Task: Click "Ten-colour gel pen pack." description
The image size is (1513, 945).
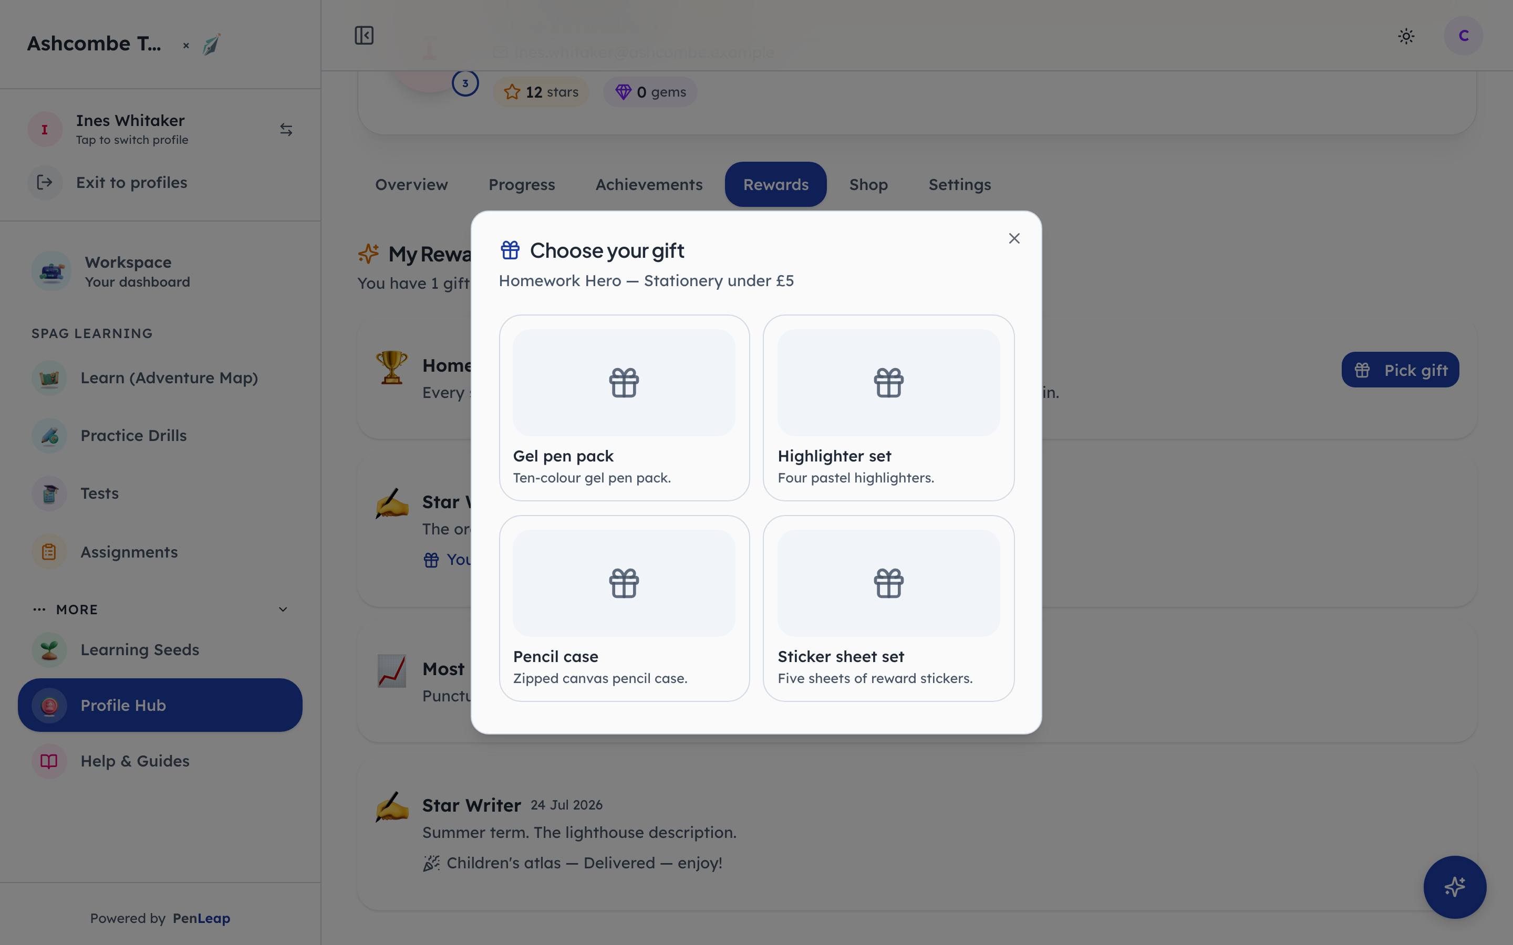Action: coord(592,478)
